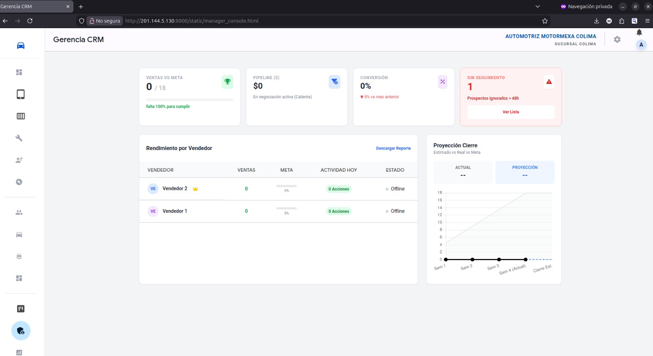Viewport: 653px width, 356px height.
Task: Click the VENDEDOR column header
Action: pos(160,170)
